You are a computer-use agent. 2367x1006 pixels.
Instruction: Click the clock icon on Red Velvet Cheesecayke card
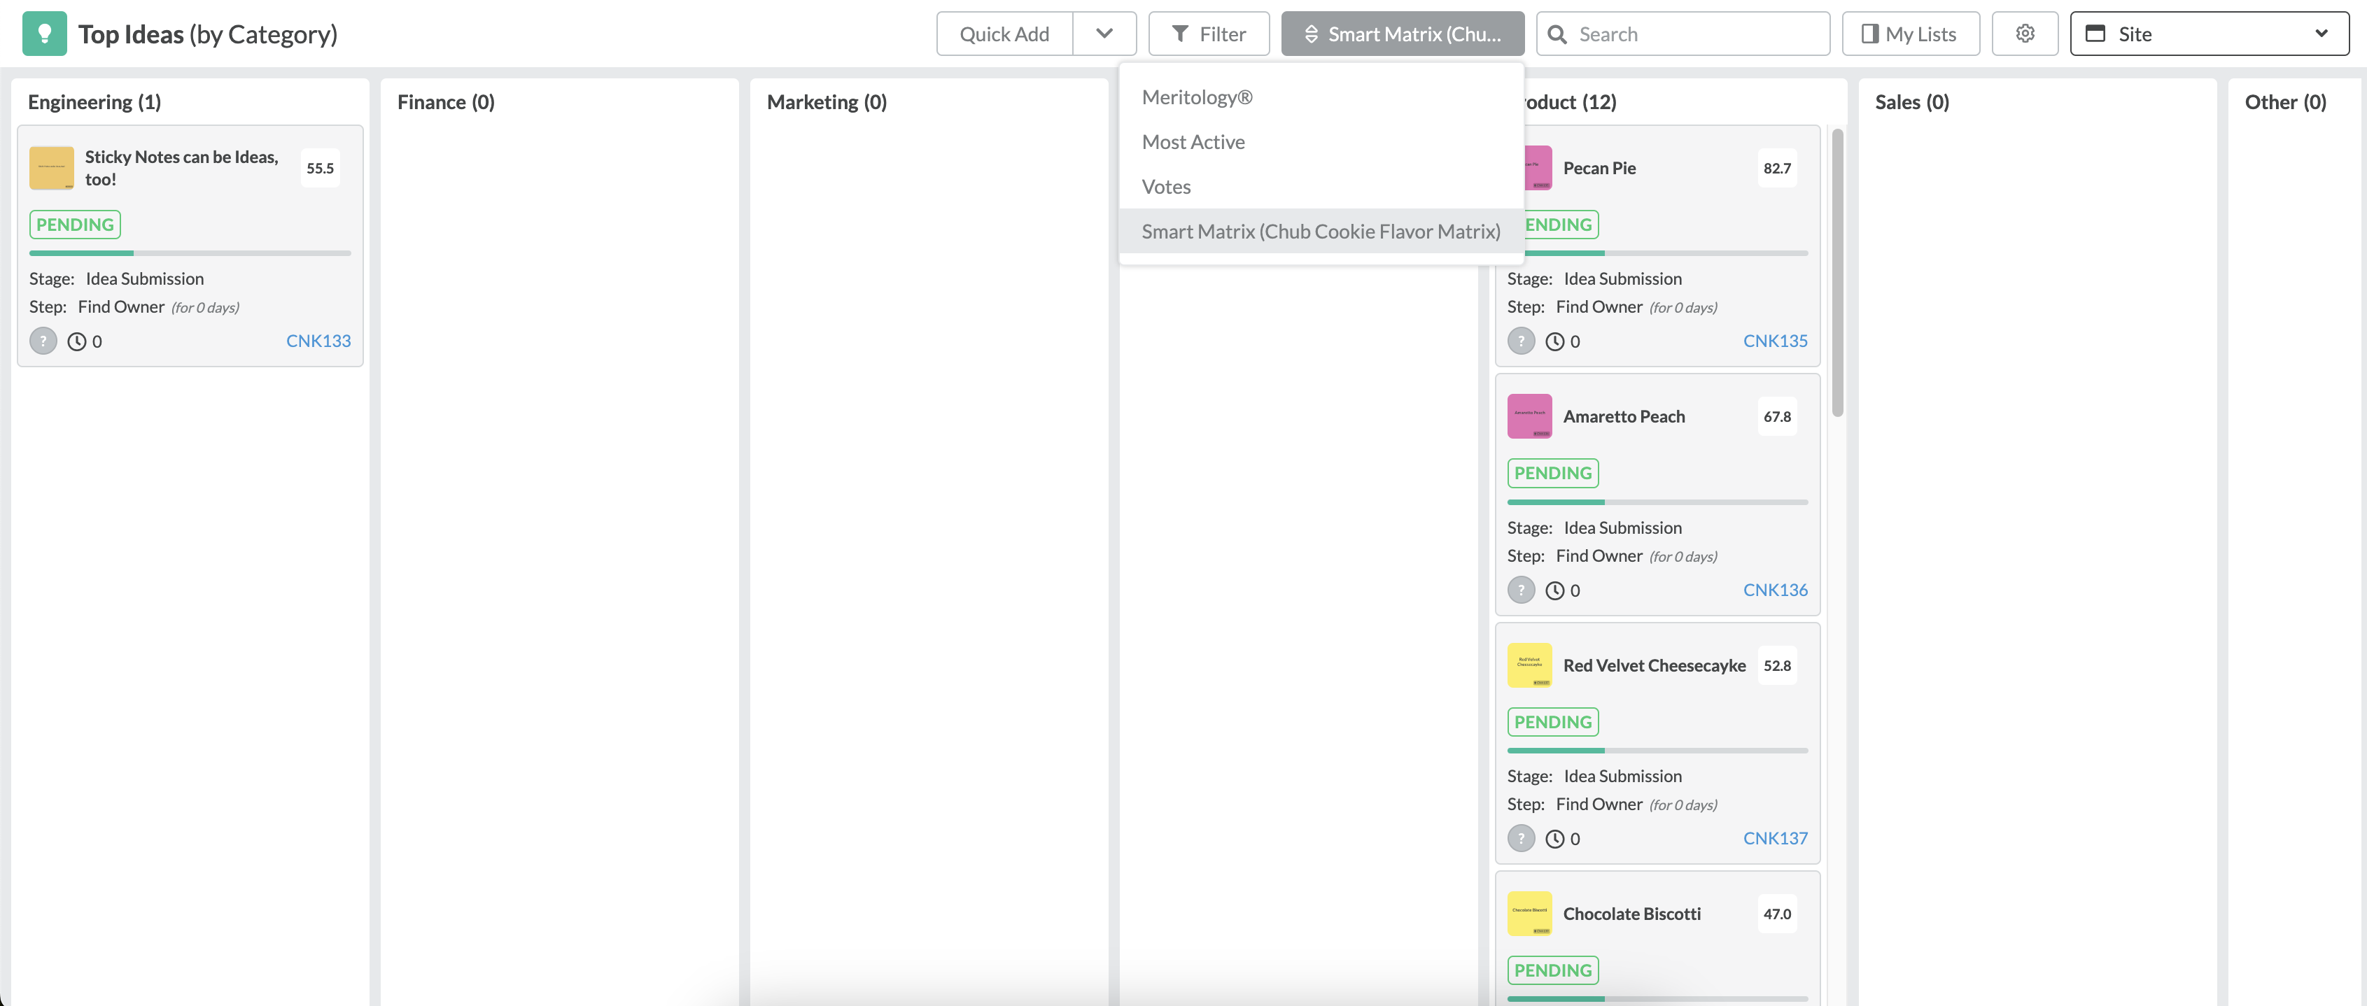pos(1554,839)
